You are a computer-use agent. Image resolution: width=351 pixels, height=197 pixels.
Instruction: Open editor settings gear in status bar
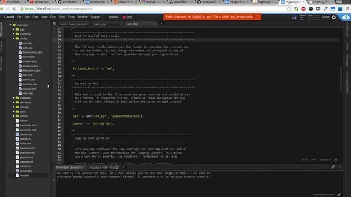click(336, 160)
